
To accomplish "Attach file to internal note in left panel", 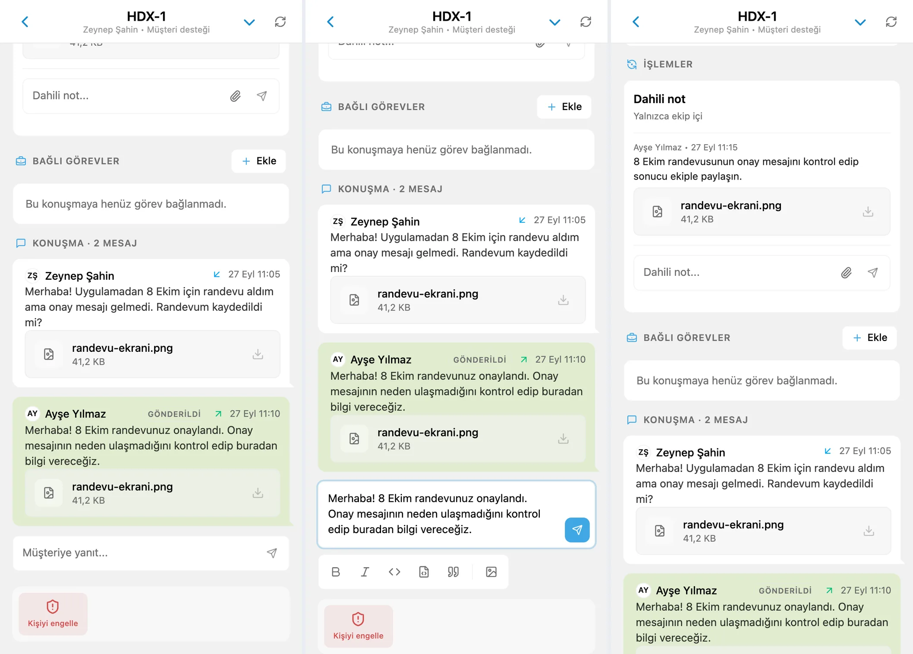I will point(235,96).
